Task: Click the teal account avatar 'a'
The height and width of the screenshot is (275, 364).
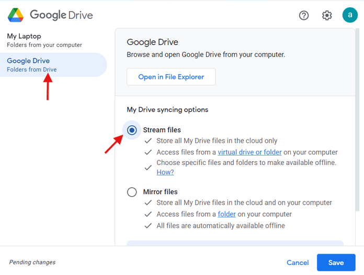Action: (x=350, y=15)
